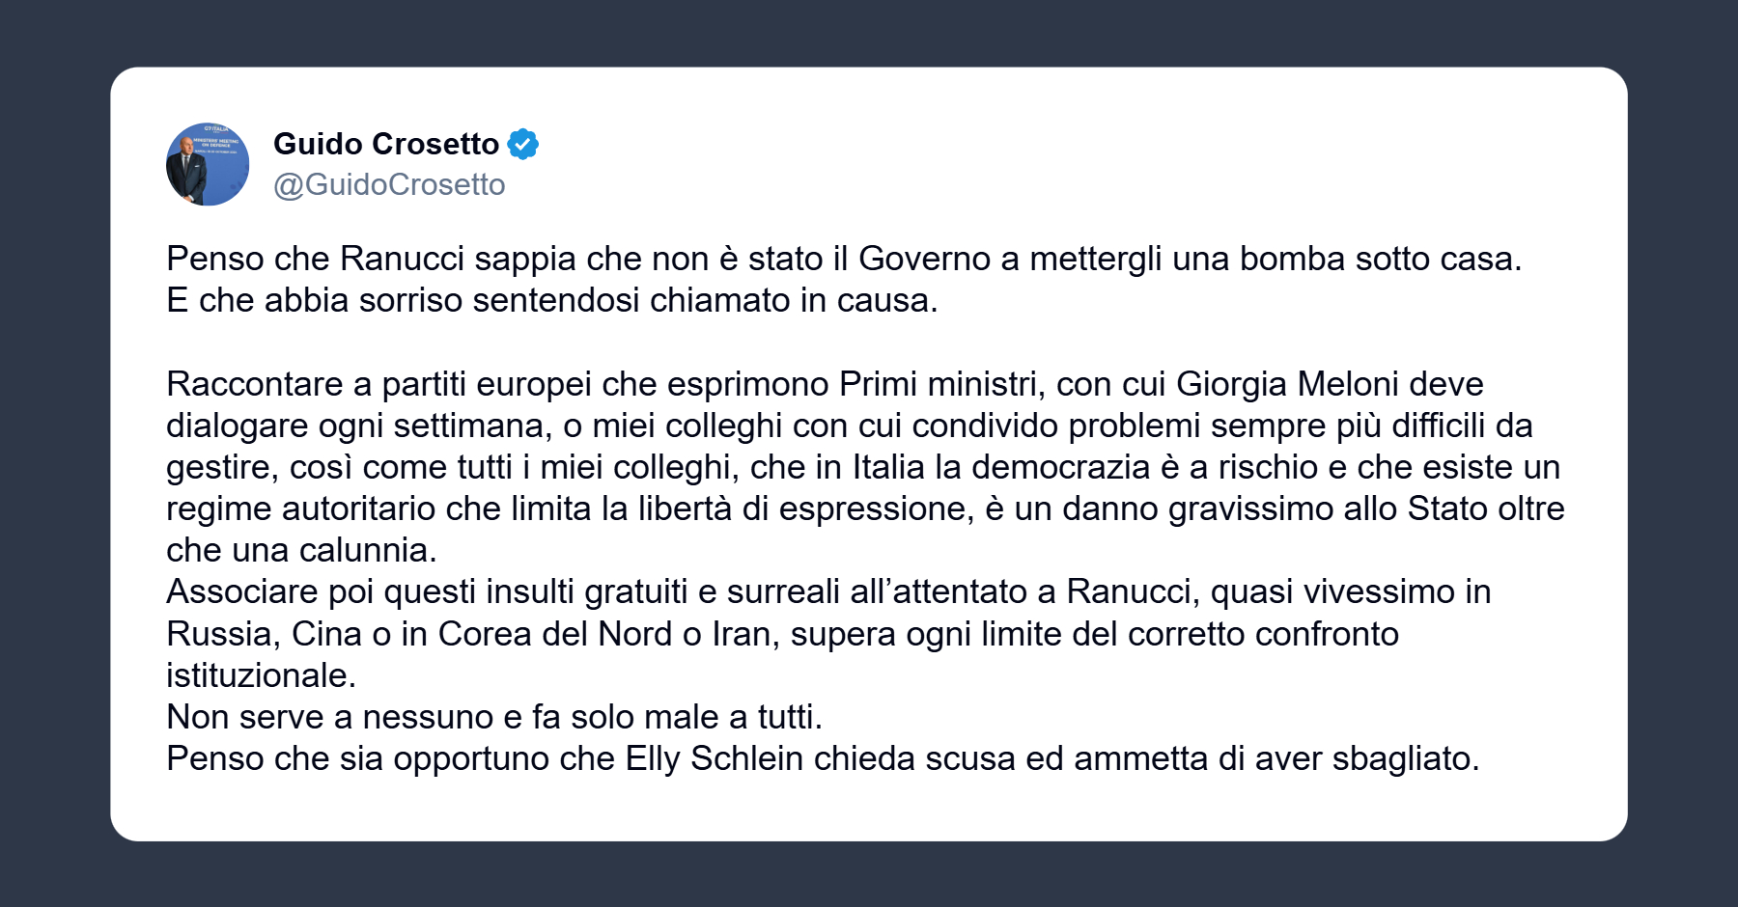Click the line starting "Associare poi questi insulti"
This screenshot has height=907, width=1738.
827,591
